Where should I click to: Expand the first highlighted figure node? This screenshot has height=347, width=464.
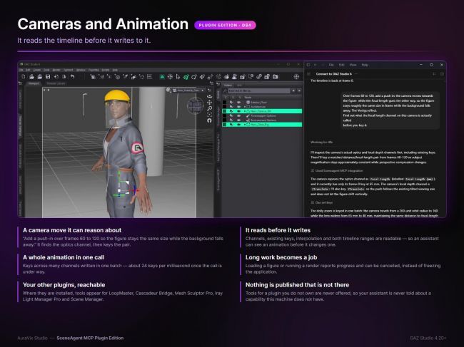pos(245,111)
